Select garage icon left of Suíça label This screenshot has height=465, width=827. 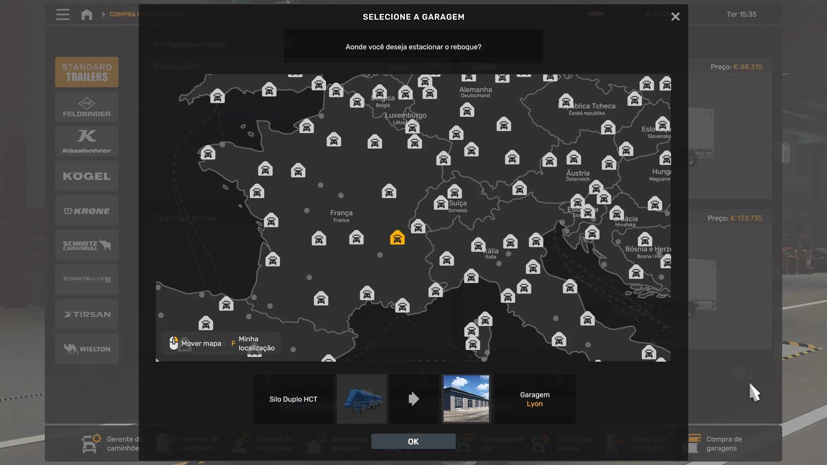[x=441, y=203]
